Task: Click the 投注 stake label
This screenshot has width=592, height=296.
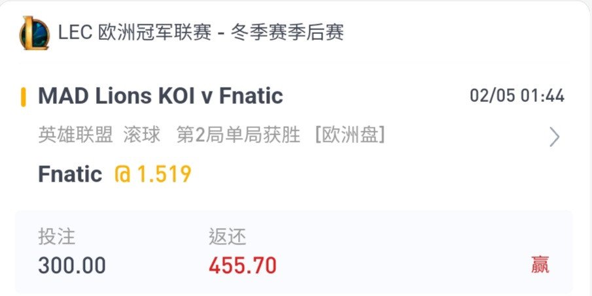Action: tap(57, 237)
